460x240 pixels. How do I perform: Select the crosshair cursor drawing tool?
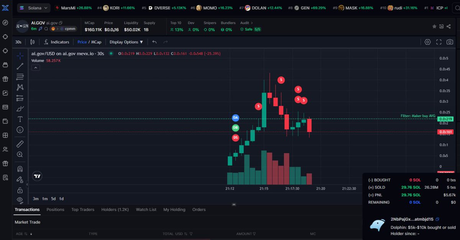click(x=20, y=56)
